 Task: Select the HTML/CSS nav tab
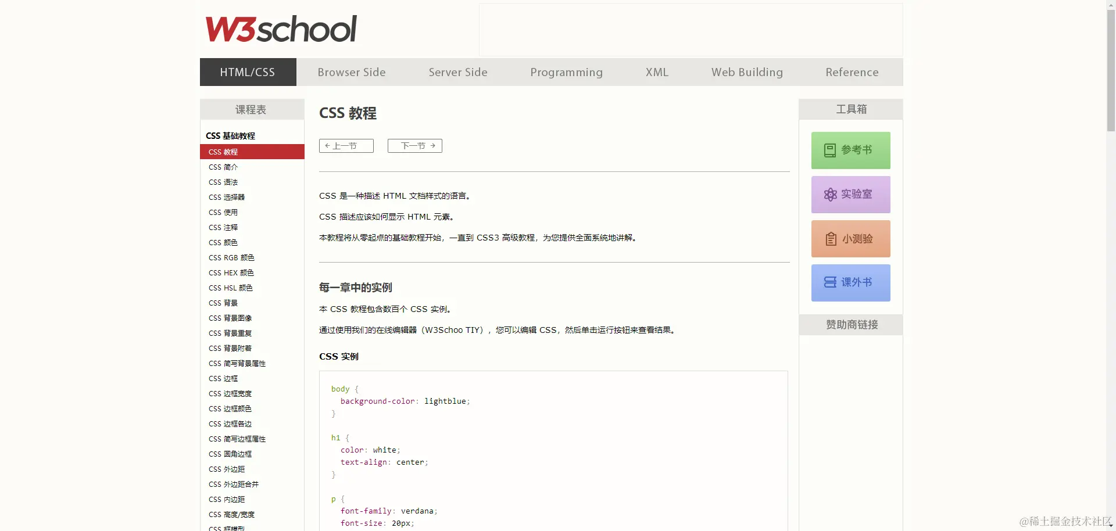248,72
